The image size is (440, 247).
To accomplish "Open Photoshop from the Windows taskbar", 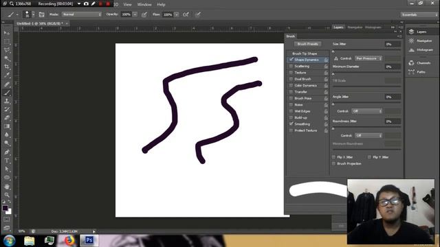I will coord(89,240).
